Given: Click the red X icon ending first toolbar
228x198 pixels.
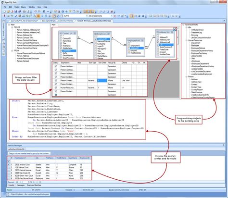Looking at the screenshot, I should click(112, 12).
